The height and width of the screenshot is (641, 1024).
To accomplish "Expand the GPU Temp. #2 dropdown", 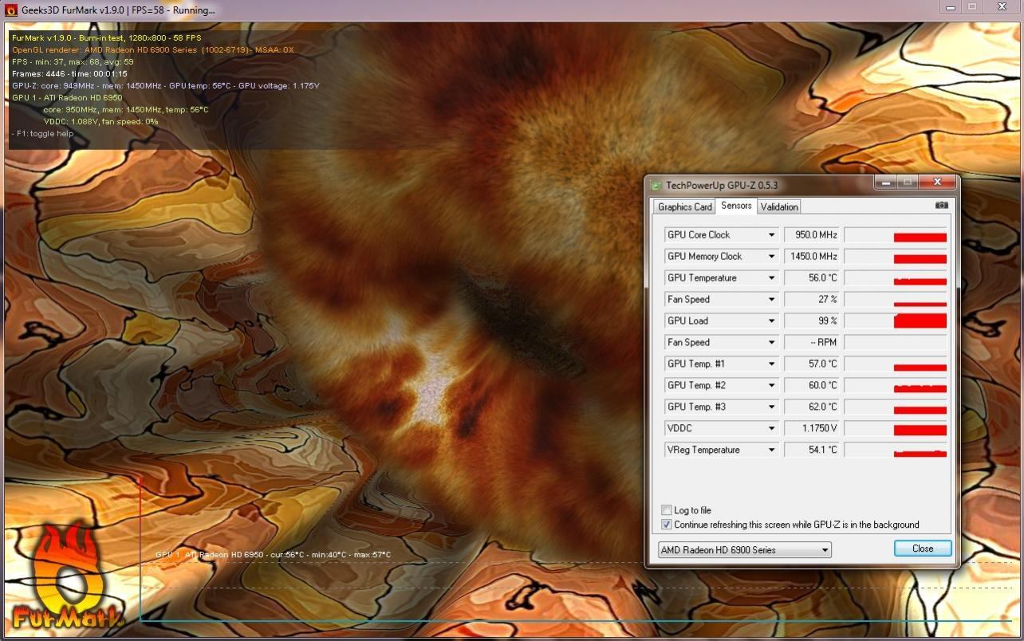I will (771, 386).
